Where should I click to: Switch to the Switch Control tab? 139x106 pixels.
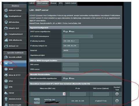(x=71, y=3)
